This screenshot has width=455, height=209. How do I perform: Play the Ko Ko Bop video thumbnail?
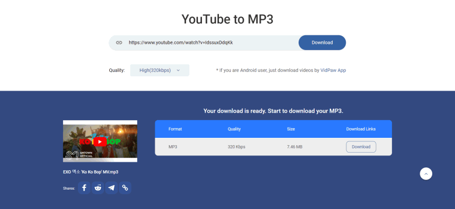click(x=100, y=141)
